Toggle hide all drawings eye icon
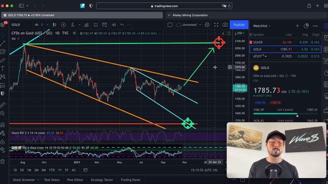This screenshot has width=328, height=184. [x=3, y=150]
